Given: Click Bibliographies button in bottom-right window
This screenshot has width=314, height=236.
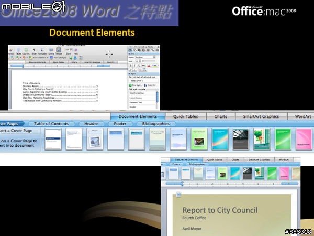Looking at the screenshot, I should (197, 164).
